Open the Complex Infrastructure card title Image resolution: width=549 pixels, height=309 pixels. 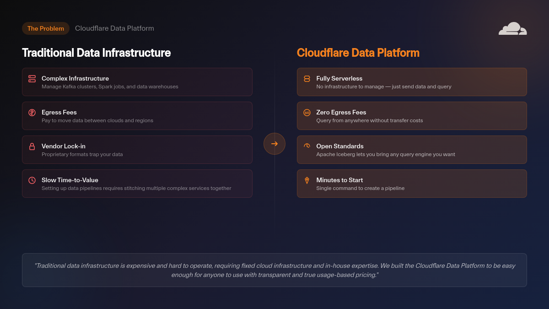[x=75, y=78]
